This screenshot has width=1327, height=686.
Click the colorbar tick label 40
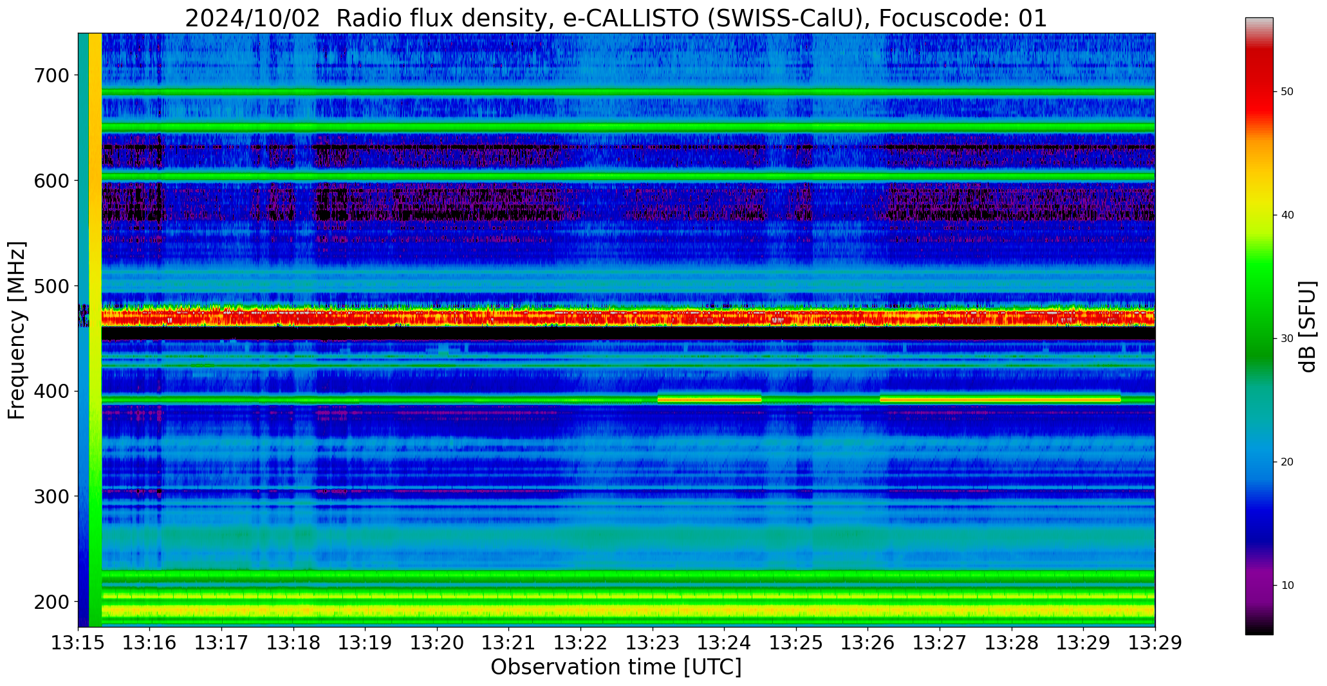click(1287, 215)
